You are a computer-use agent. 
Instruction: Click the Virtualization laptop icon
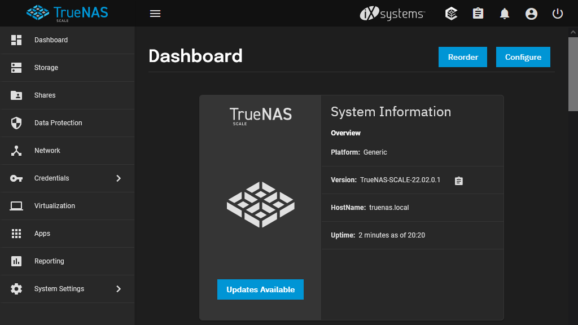click(16, 205)
